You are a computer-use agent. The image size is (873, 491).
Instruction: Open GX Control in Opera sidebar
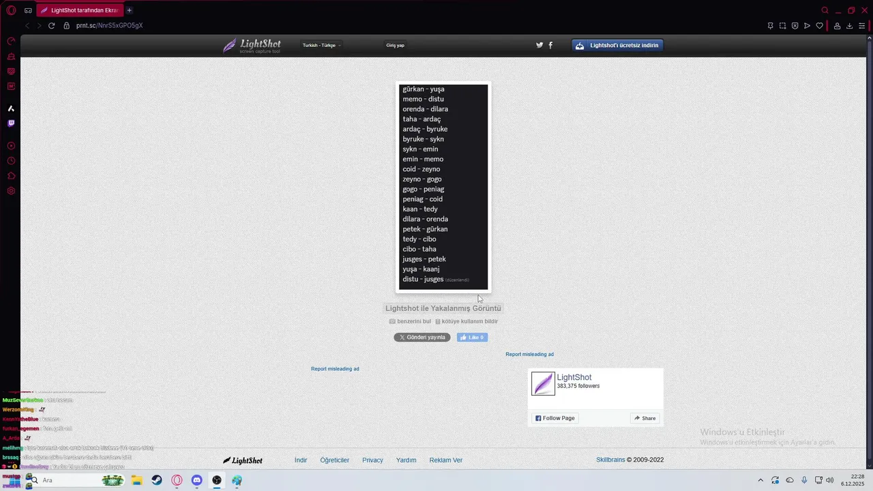coord(11,42)
